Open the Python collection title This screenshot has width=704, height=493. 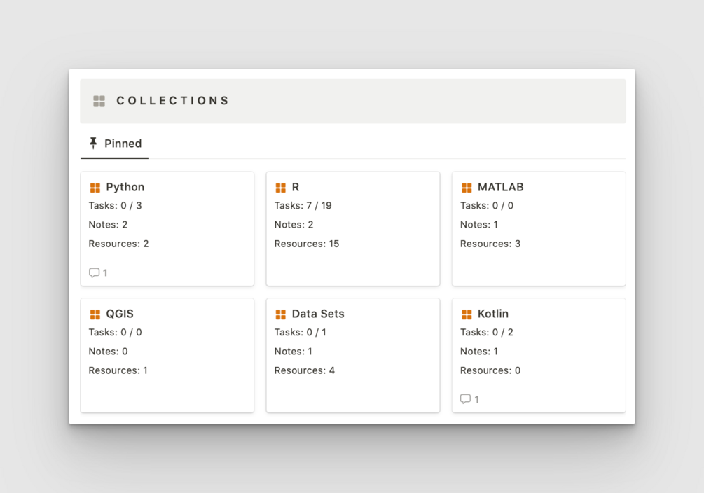pyautogui.click(x=125, y=187)
